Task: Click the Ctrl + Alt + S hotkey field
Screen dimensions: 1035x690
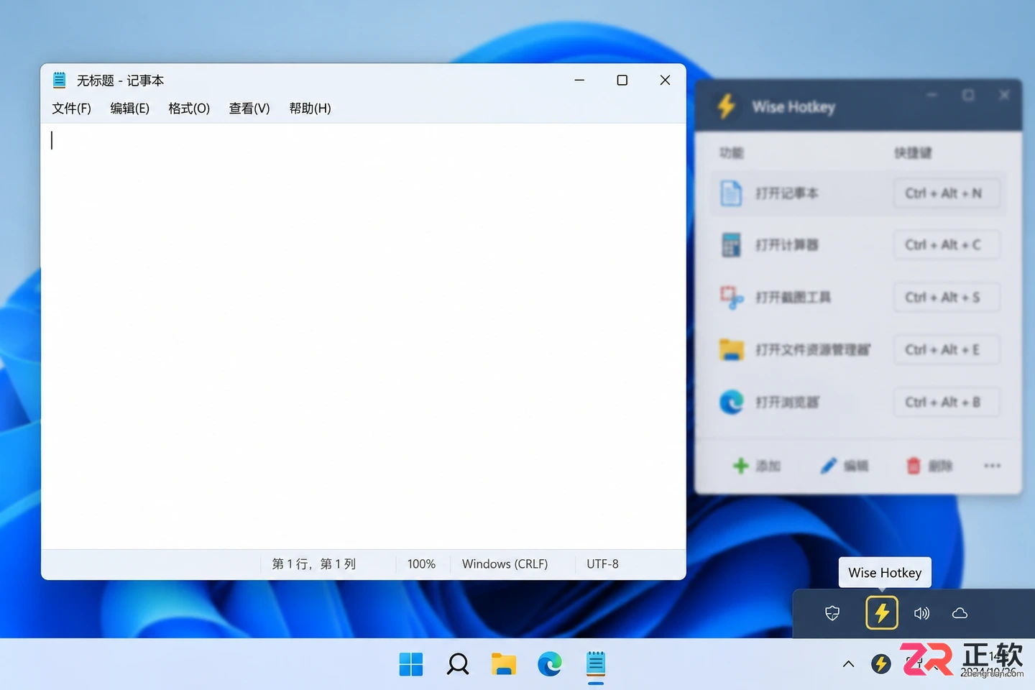Action: (x=947, y=298)
